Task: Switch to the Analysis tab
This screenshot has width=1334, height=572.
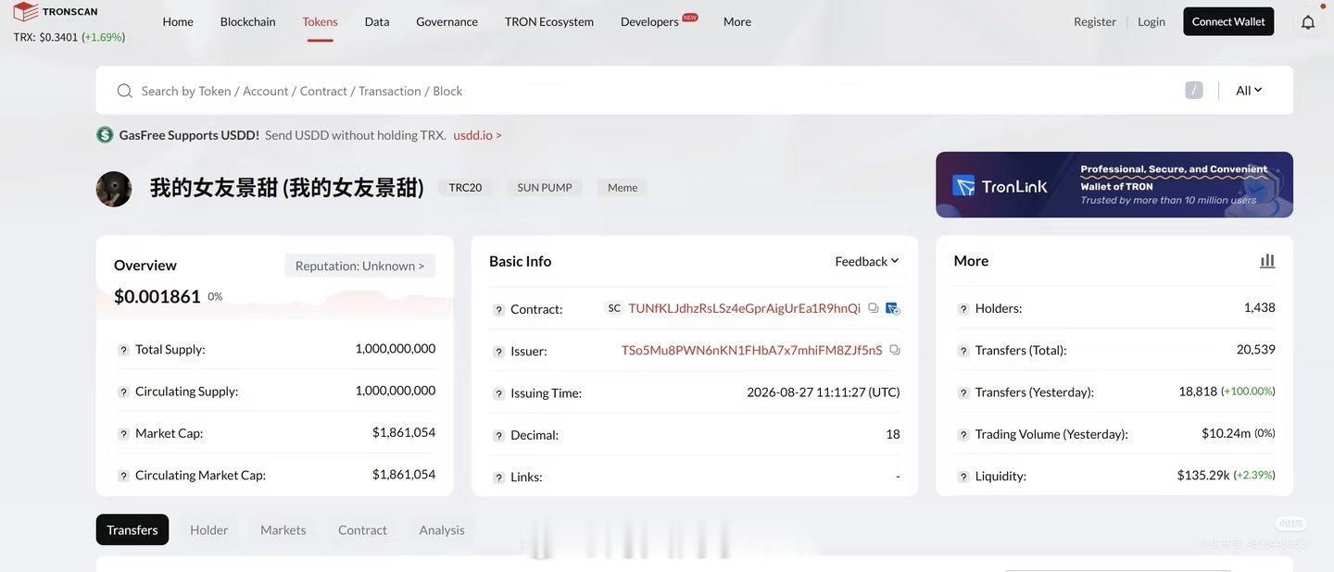Action: click(x=442, y=529)
